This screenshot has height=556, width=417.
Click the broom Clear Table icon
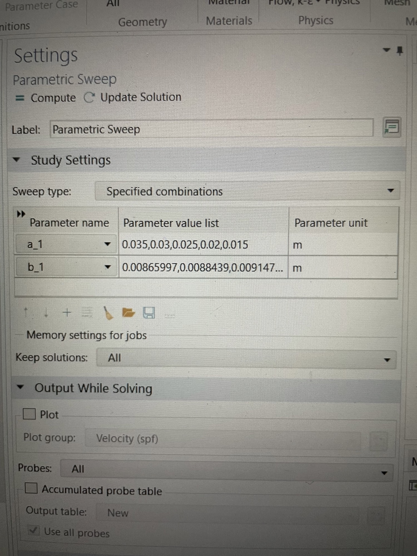tap(108, 313)
